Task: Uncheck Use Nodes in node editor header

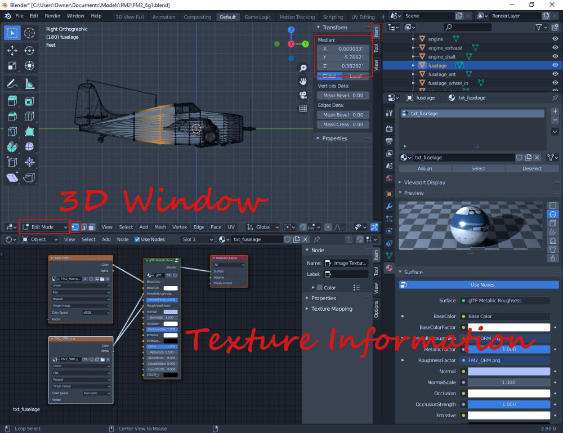Action: pos(137,239)
